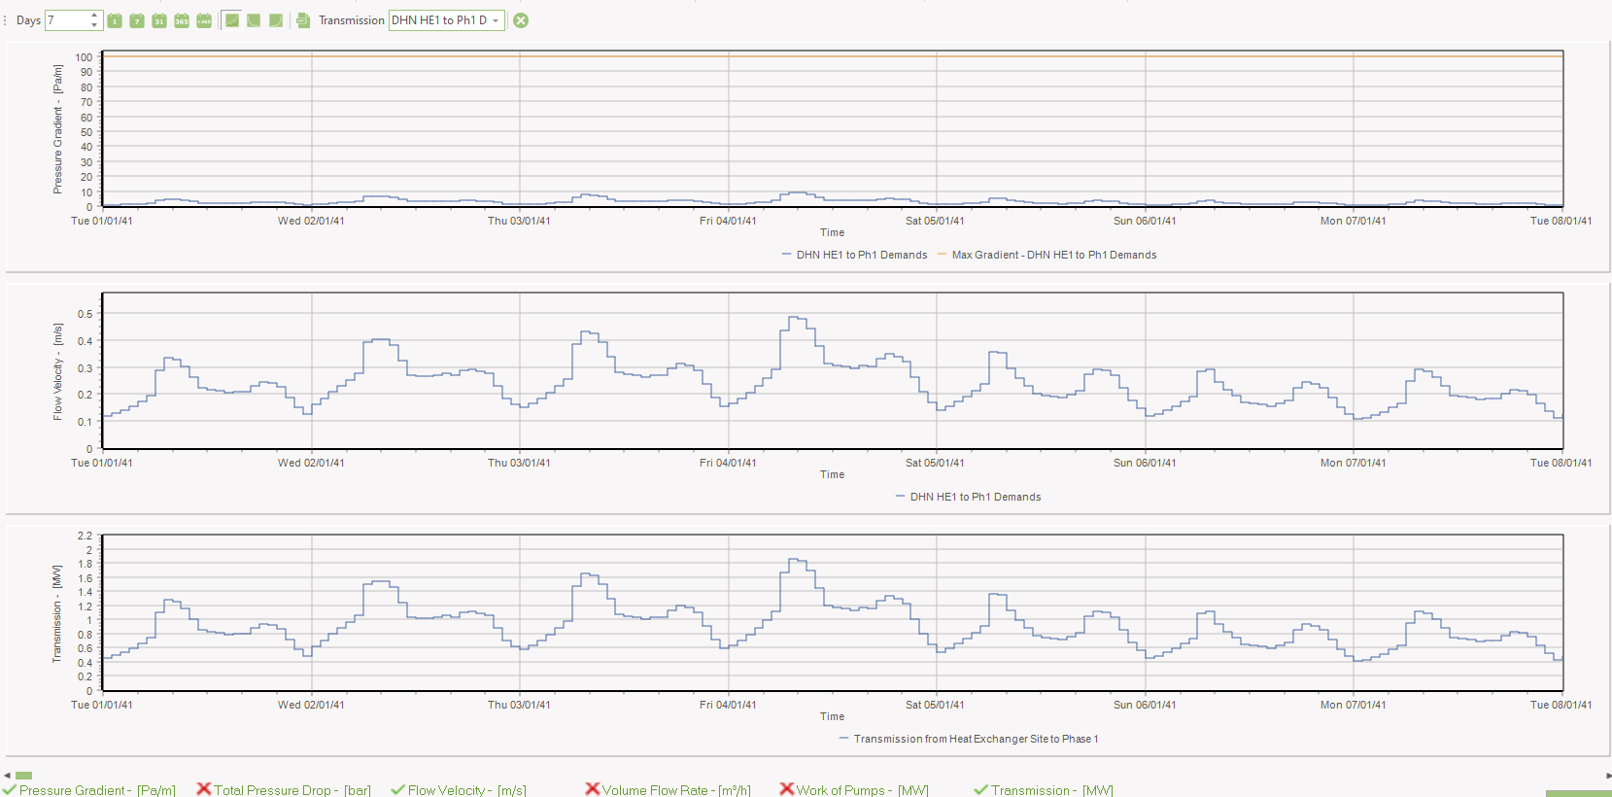Click the Transmission label in toolbar
This screenshot has width=1612, height=797.
[x=352, y=20]
